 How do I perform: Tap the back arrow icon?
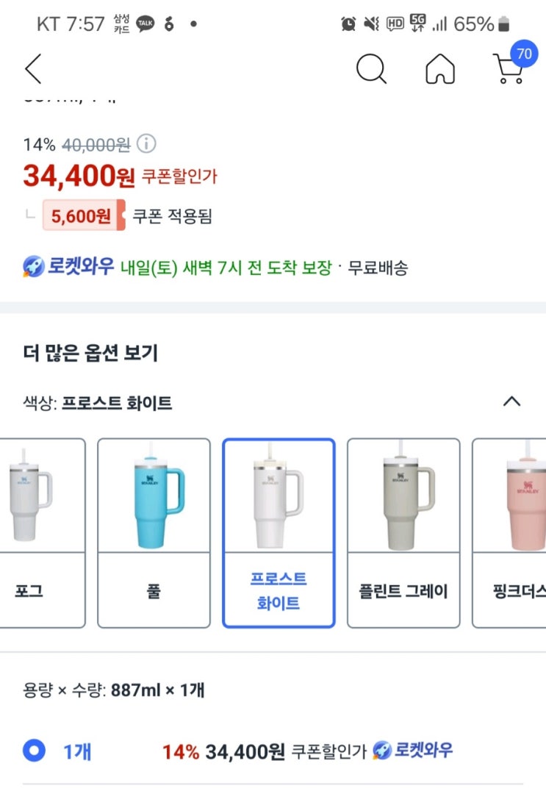click(x=33, y=69)
